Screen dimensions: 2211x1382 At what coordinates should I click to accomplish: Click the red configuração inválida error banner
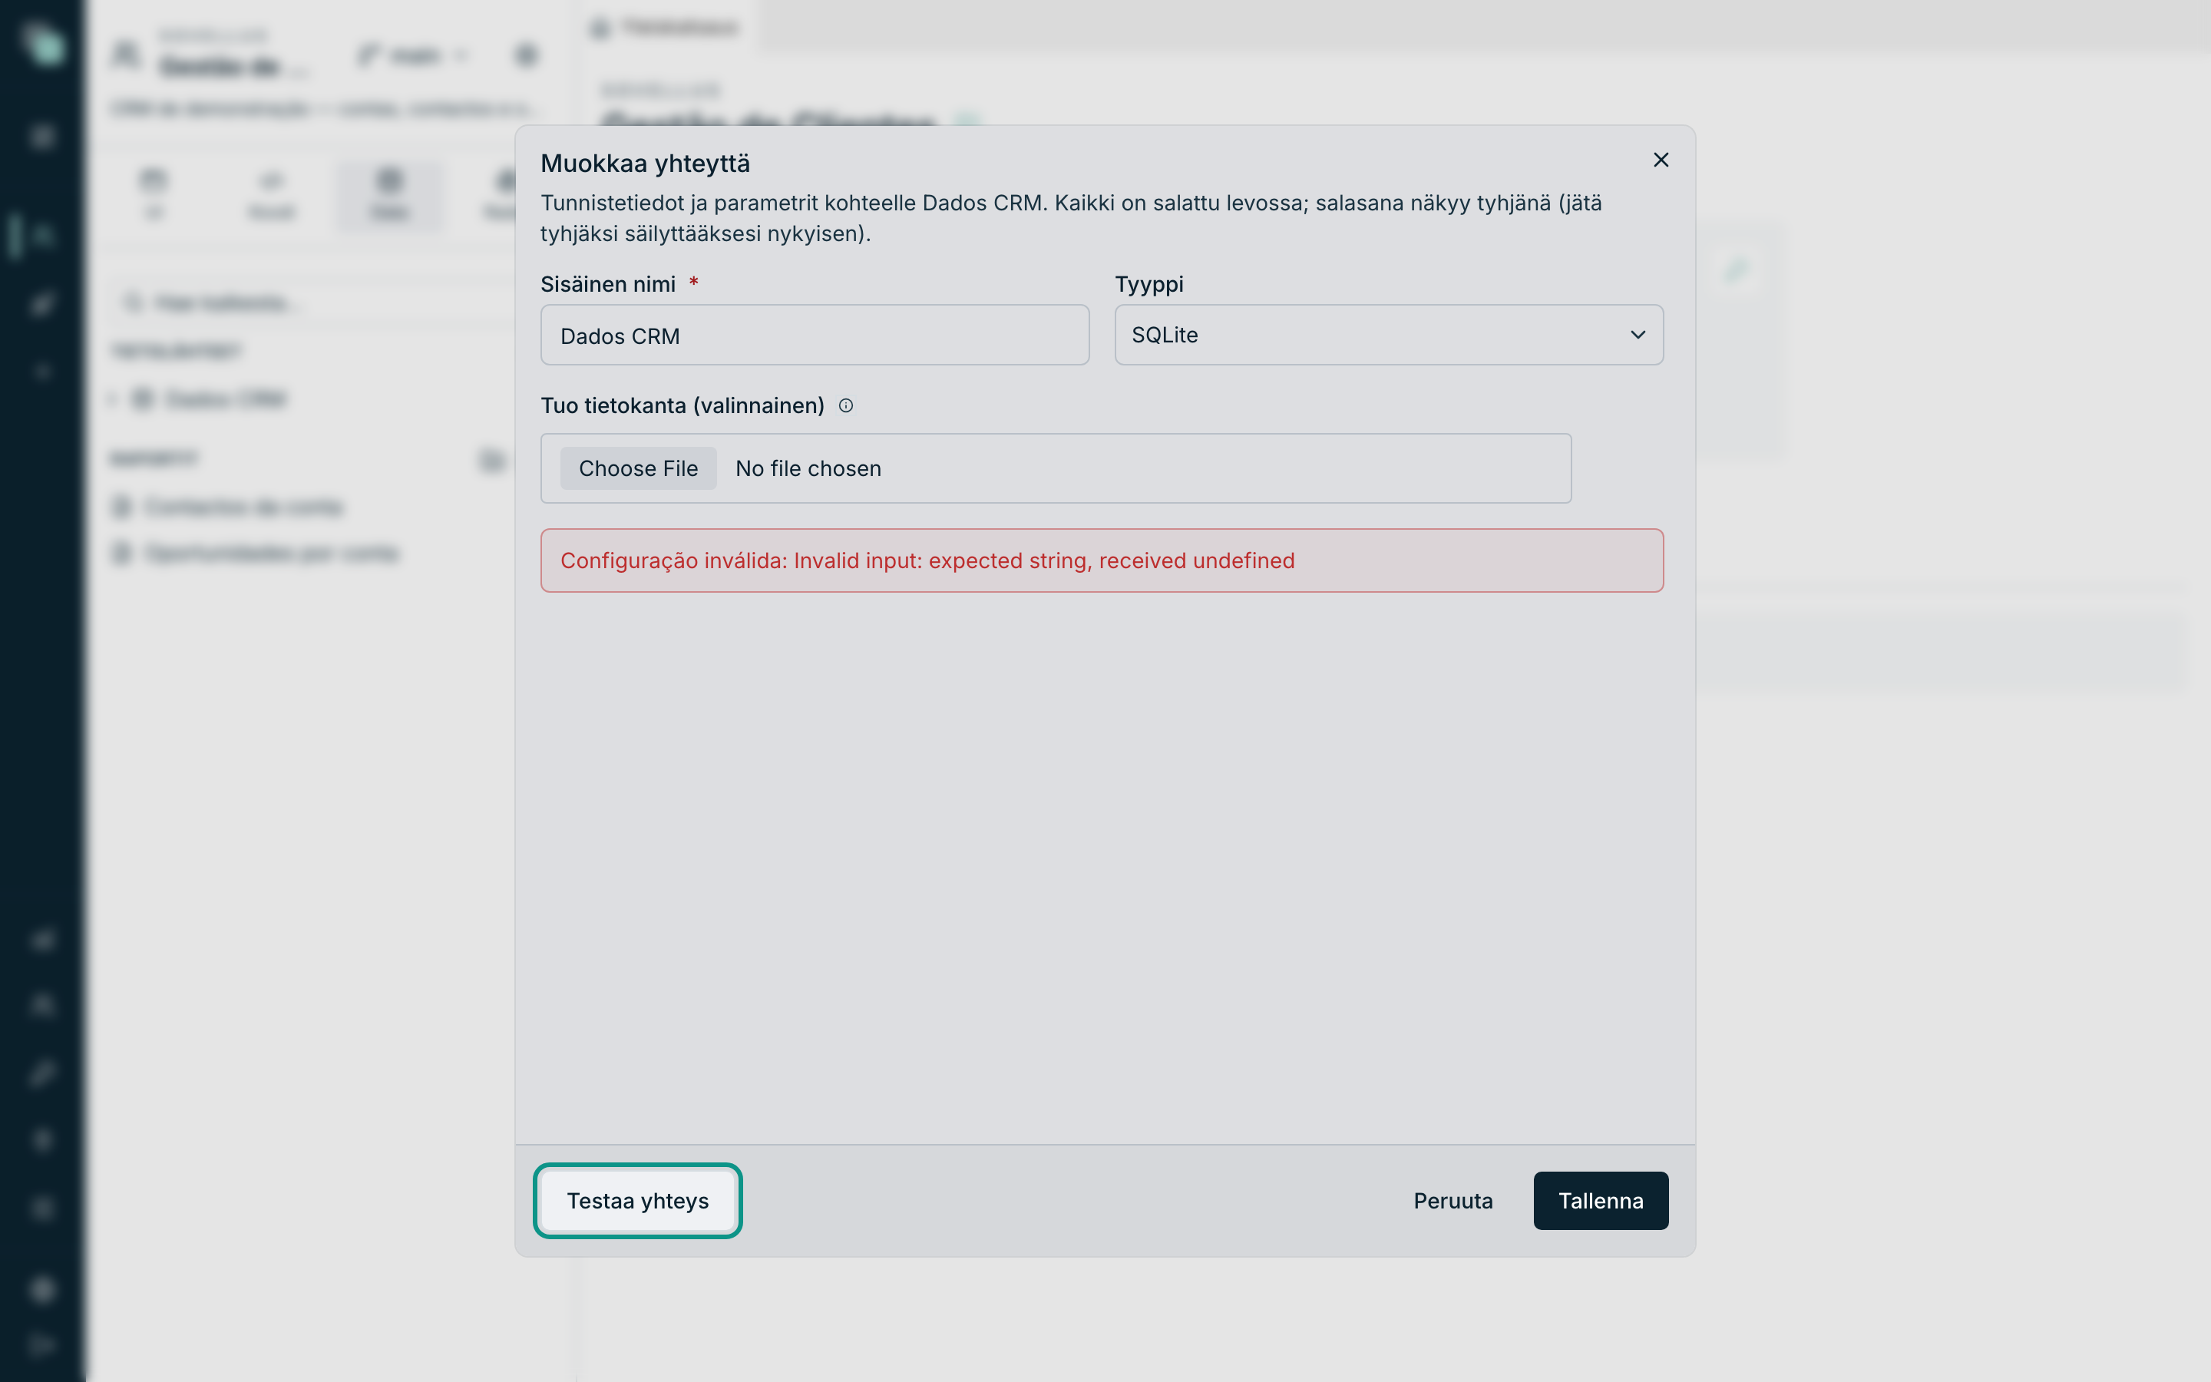tap(1101, 560)
